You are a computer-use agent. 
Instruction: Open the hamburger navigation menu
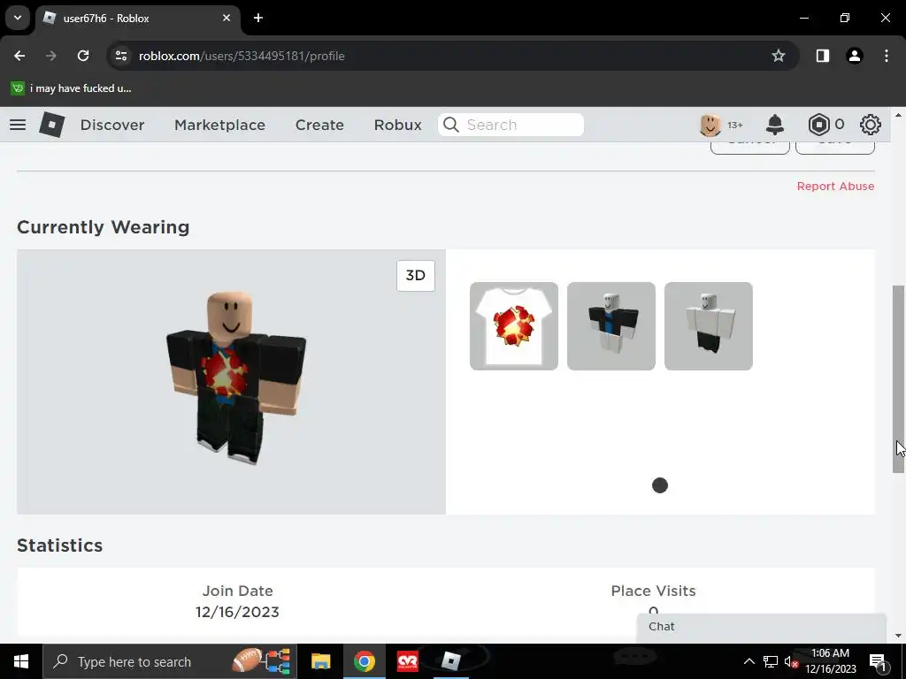(18, 125)
